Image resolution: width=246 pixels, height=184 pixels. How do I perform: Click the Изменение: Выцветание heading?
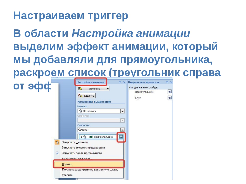click(94, 102)
